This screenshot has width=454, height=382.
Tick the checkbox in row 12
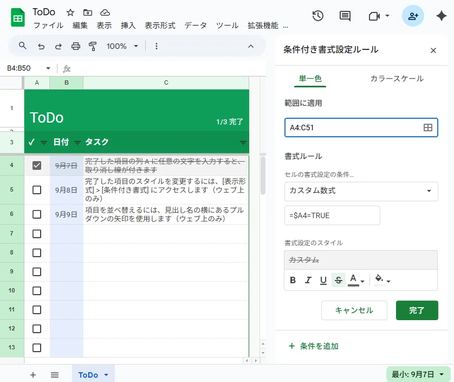coord(37,329)
